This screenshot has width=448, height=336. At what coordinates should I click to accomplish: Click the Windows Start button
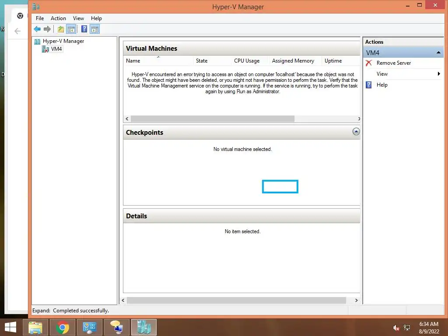pos(10,327)
